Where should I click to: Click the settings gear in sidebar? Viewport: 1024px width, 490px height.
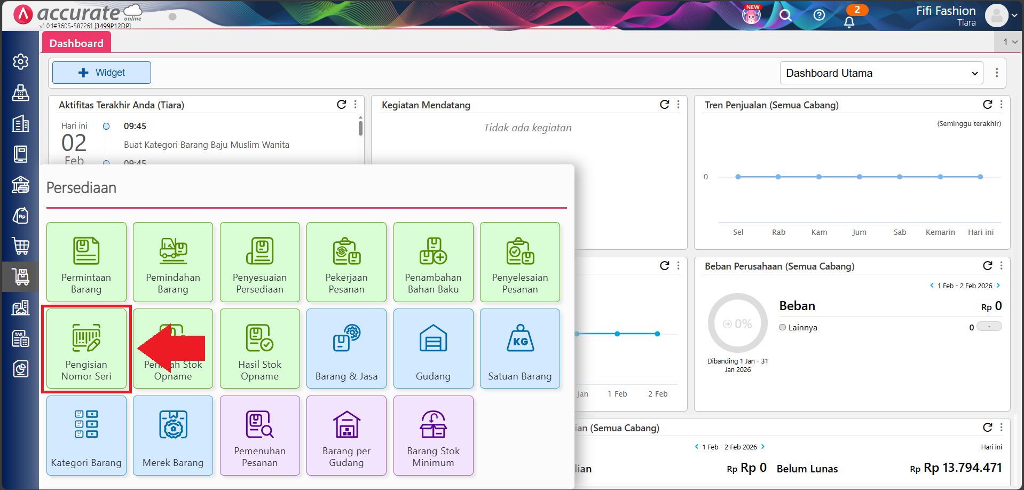point(20,62)
